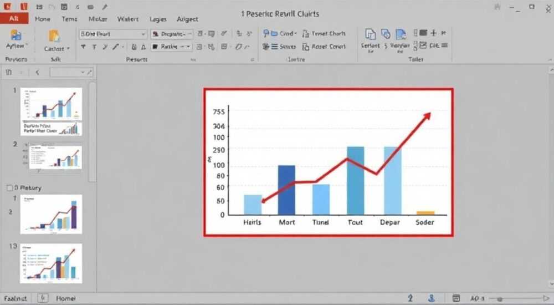This screenshot has width=554, height=305.
Task: Click the zoom-in arrow at slider end
Action: (x=546, y=299)
